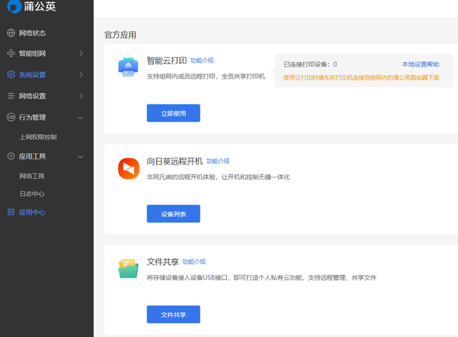Click the 设备列表 button

point(173,214)
